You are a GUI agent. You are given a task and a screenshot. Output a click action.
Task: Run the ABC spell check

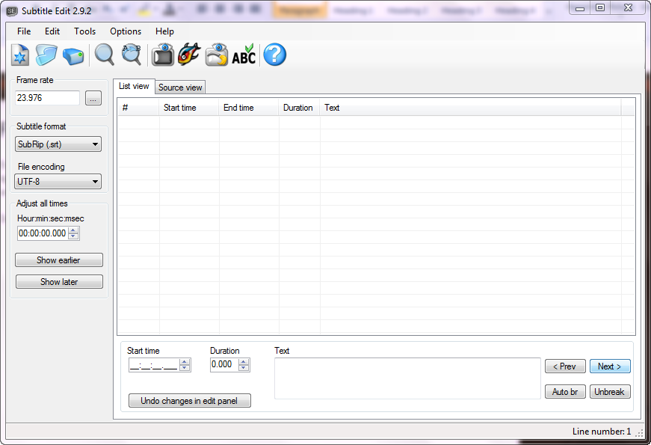pos(244,55)
